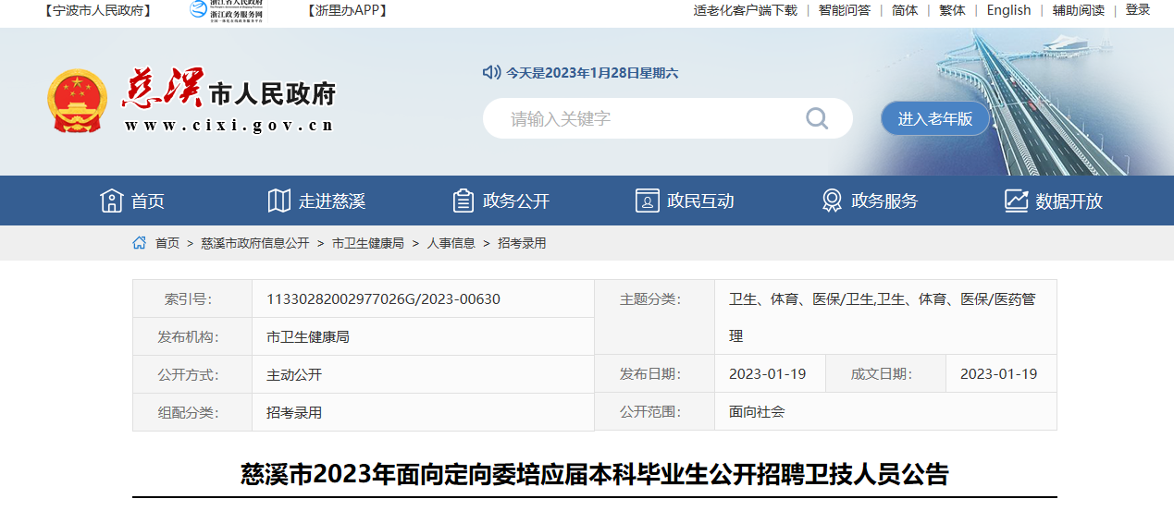Click the 政务服务 medal icon

tap(832, 201)
